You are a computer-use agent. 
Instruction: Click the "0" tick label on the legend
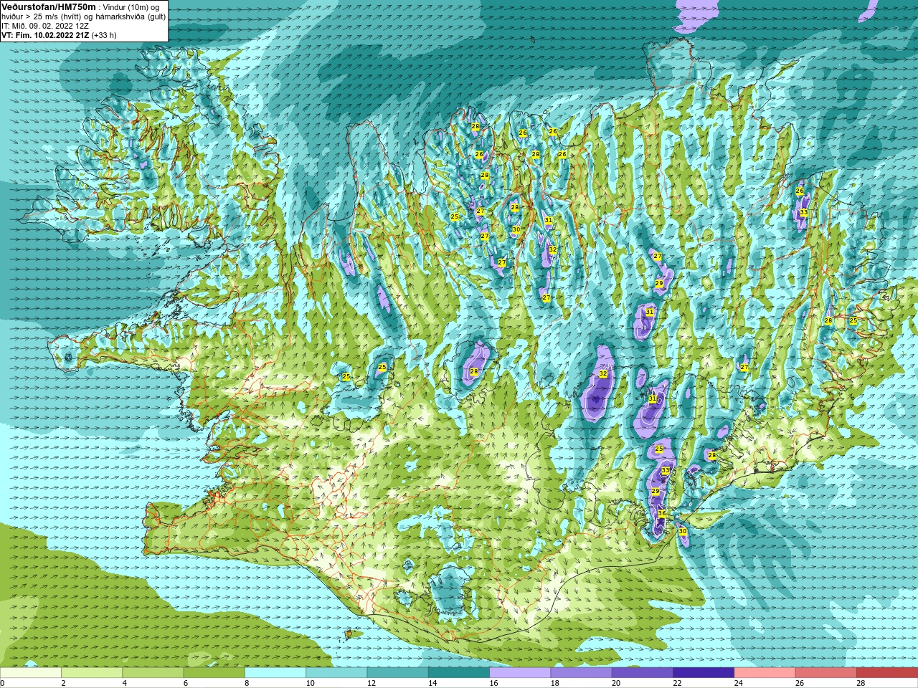pos(3,683)
